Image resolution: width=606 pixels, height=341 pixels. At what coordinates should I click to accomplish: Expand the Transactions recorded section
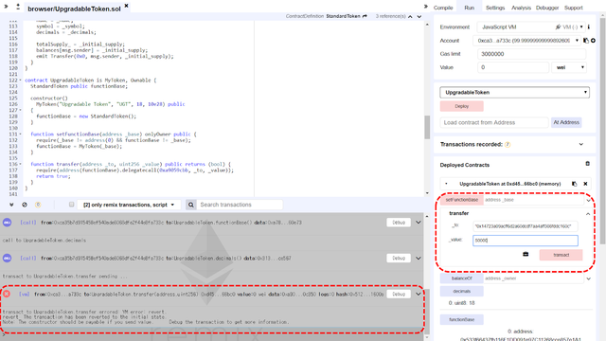tap(580, 144)
